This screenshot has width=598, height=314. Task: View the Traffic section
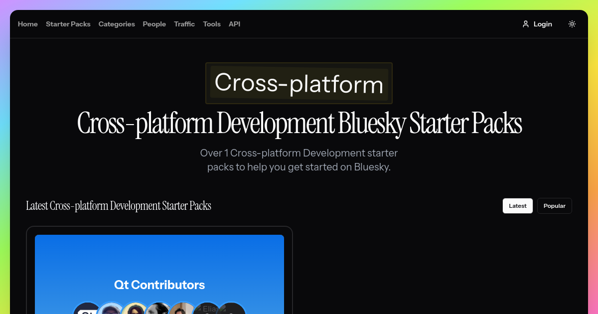tap(184, 24)
